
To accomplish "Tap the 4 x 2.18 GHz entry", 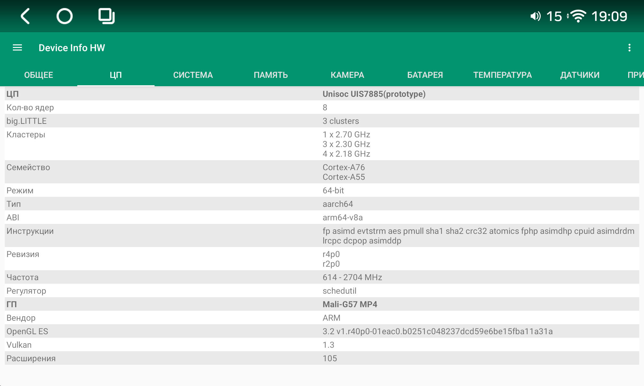I will click(346, 154).
